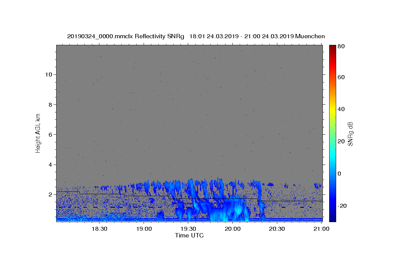Click the colorbar value 40
The width and height of the screenshot is (399, 266).
[341, 109]
